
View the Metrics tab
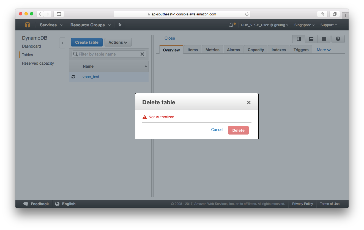coord(212,50)
